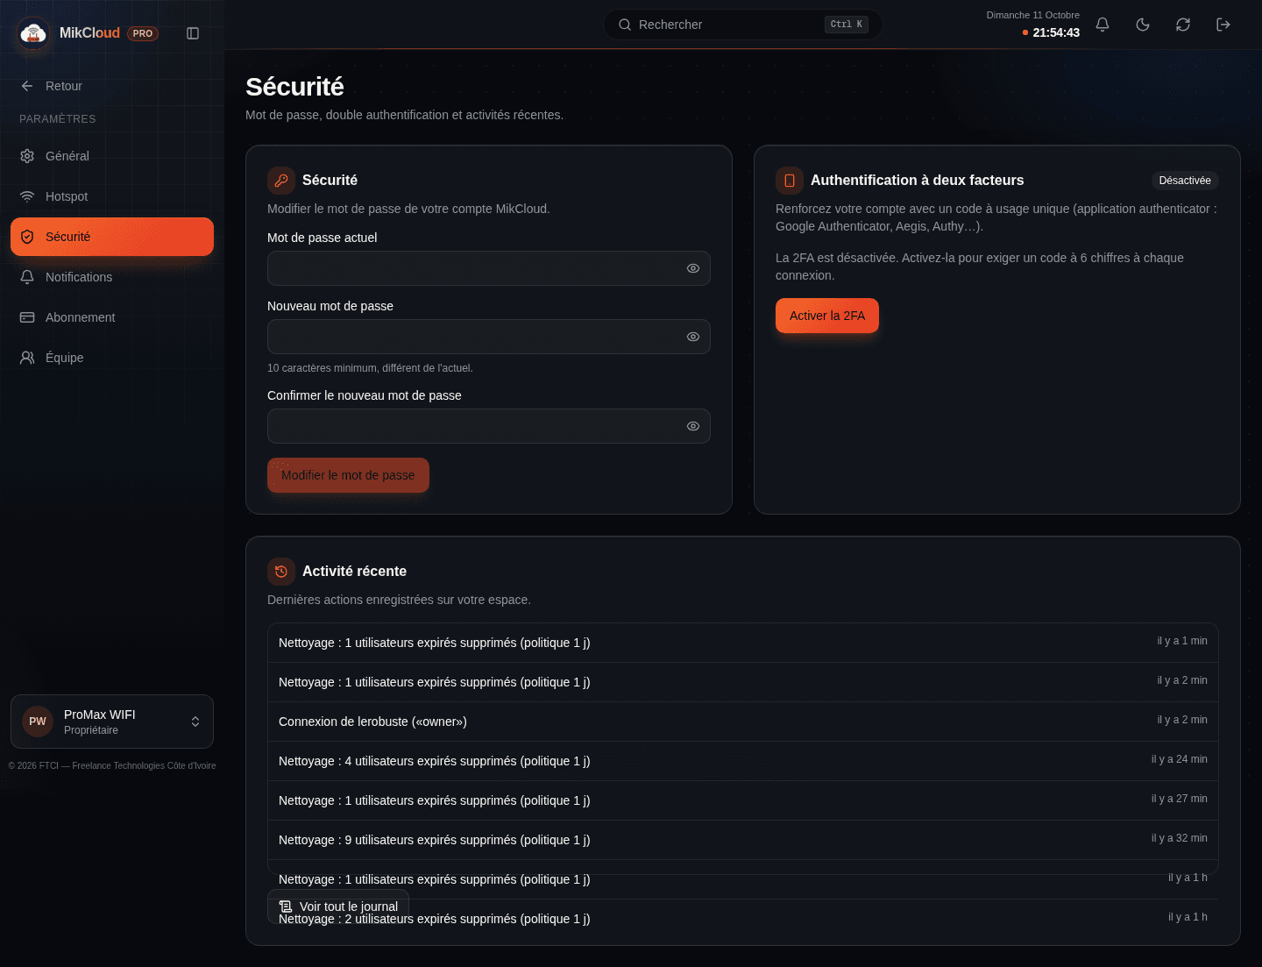Open notifications bell in top bar

point(1102,25)
